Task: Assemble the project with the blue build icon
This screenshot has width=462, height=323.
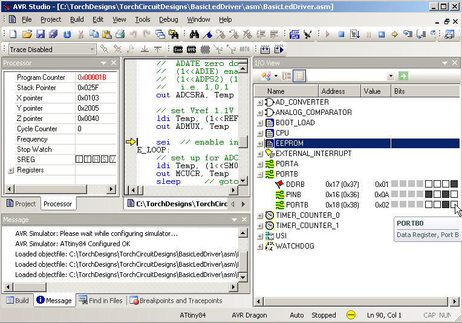Action: (294, 34)
